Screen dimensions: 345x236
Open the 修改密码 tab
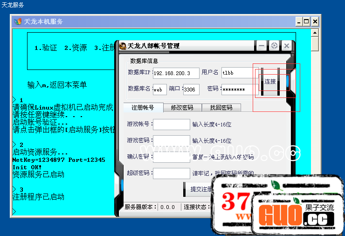(x=182, y=108)
